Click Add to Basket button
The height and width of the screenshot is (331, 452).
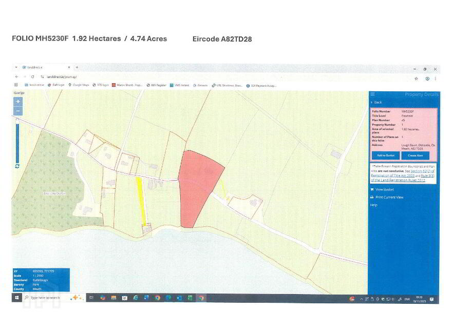pos(385,155)
